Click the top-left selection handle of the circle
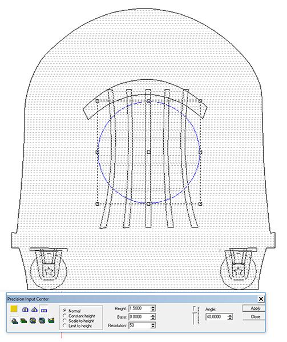This screenshot has width=287, height=342. (98, 101)
